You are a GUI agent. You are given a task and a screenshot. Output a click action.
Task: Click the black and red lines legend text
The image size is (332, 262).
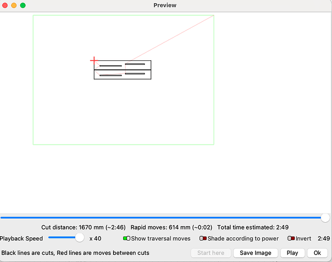point(75,253)
